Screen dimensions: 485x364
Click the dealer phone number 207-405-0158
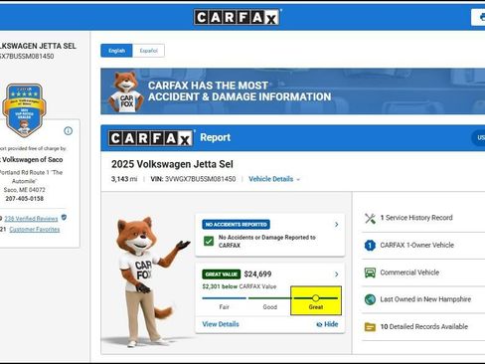coord(25,199)
